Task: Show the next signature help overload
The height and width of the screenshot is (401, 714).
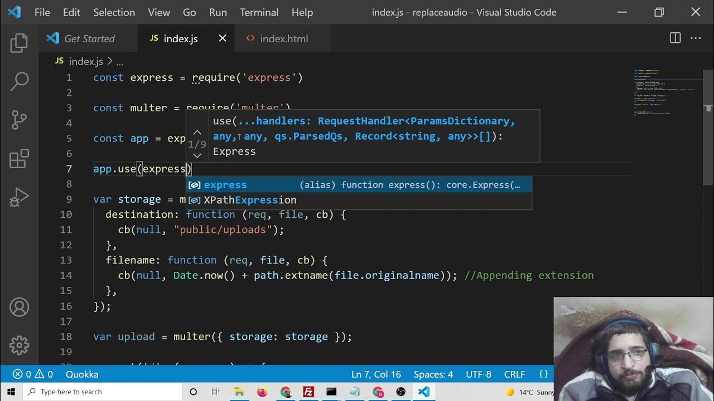Action: 197,156
